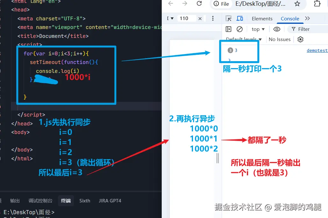Click the browser back arrow
This screenshot has height=218, width=328.
[x=171, y=4]
